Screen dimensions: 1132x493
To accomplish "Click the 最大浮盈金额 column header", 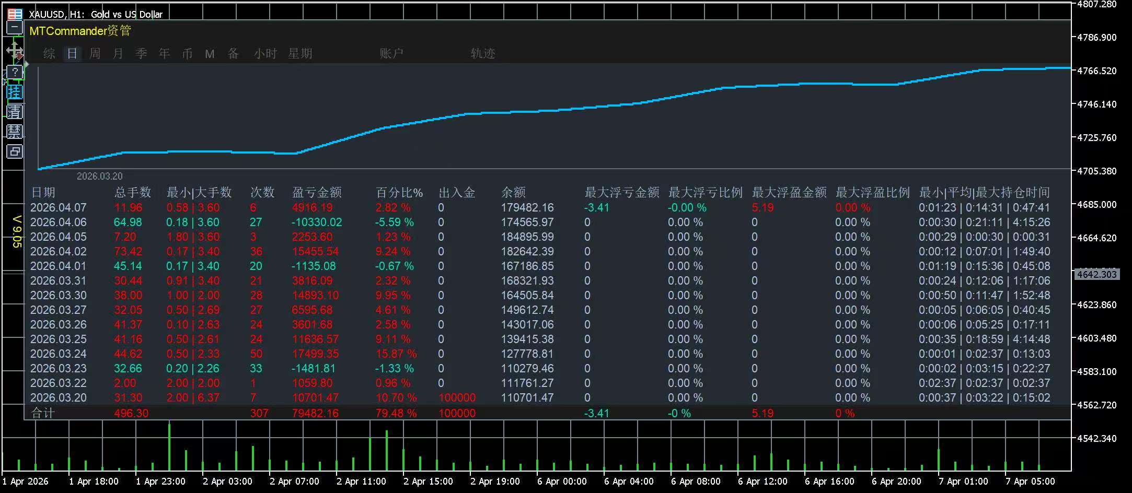I will [x=789, y=192].
